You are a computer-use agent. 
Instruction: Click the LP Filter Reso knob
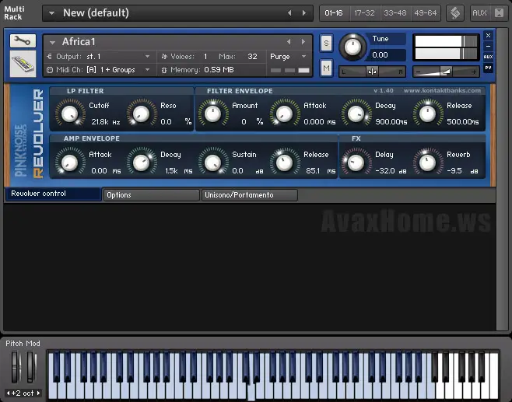[x=142, y=114]
